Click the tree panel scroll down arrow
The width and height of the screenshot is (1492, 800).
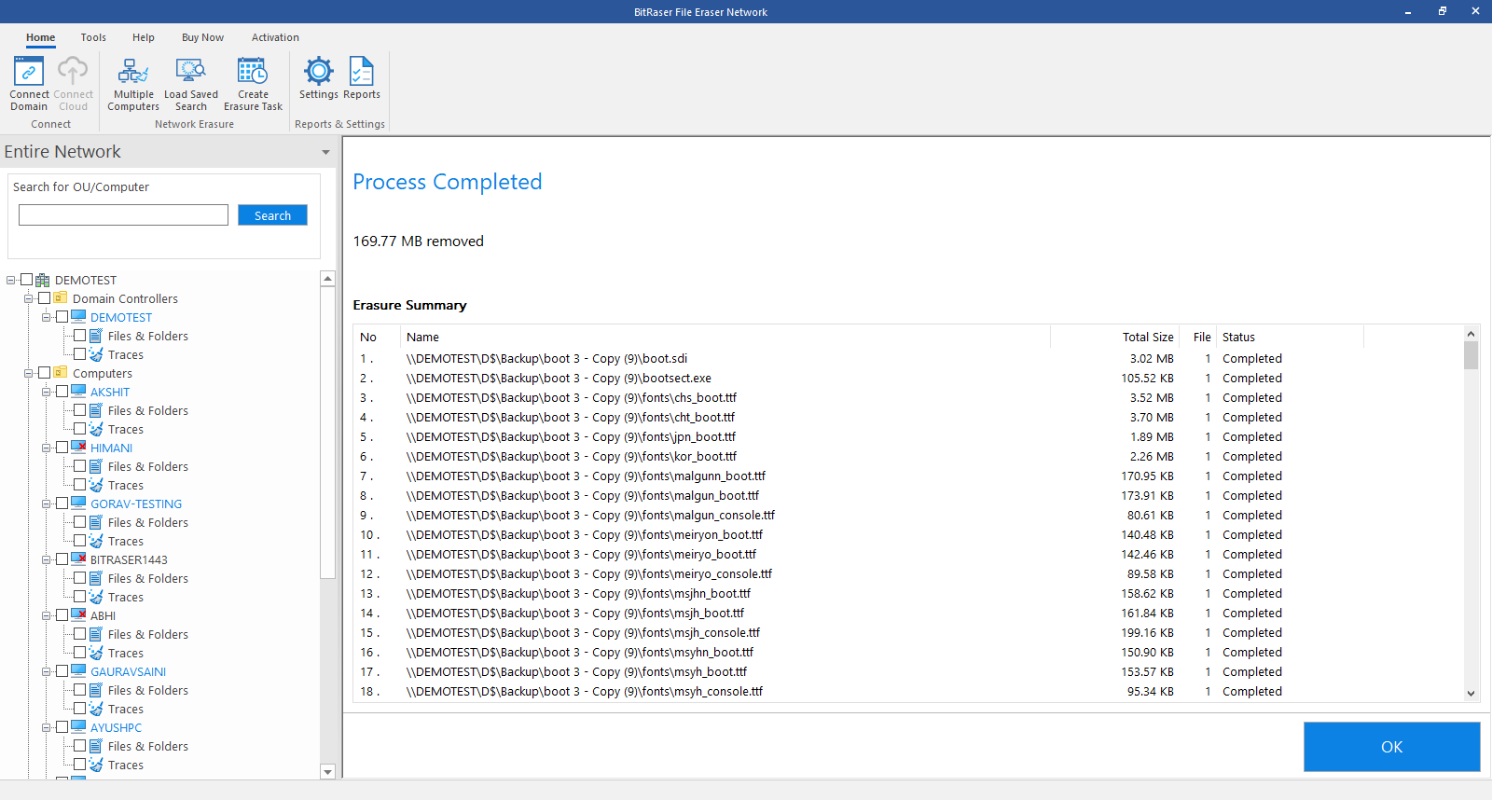coord(327,771)
